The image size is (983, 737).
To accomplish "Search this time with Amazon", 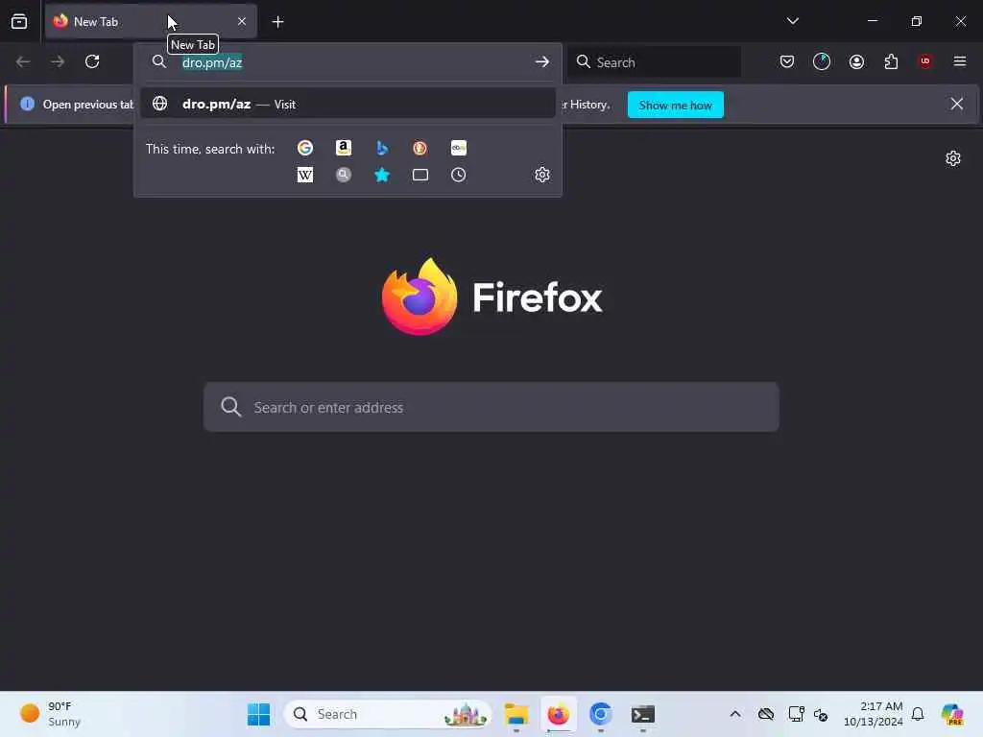I will [344, 148].
